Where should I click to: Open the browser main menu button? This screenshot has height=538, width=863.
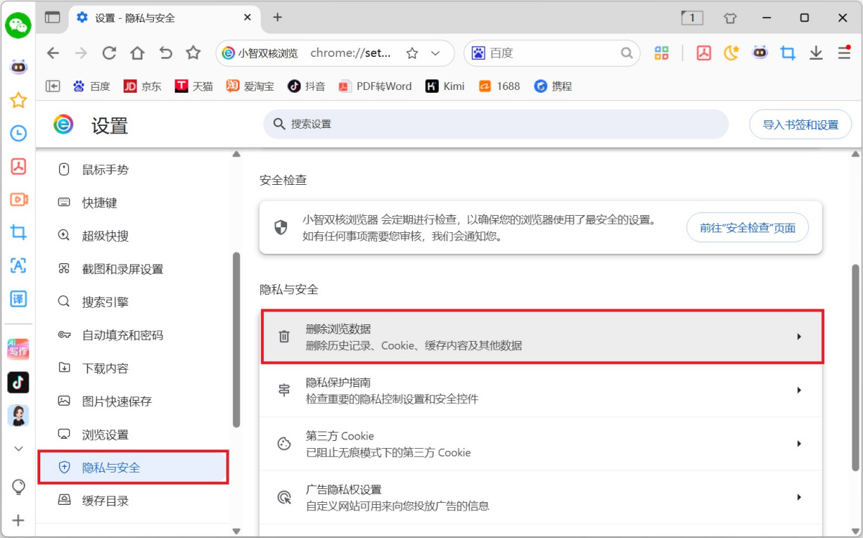843,53
